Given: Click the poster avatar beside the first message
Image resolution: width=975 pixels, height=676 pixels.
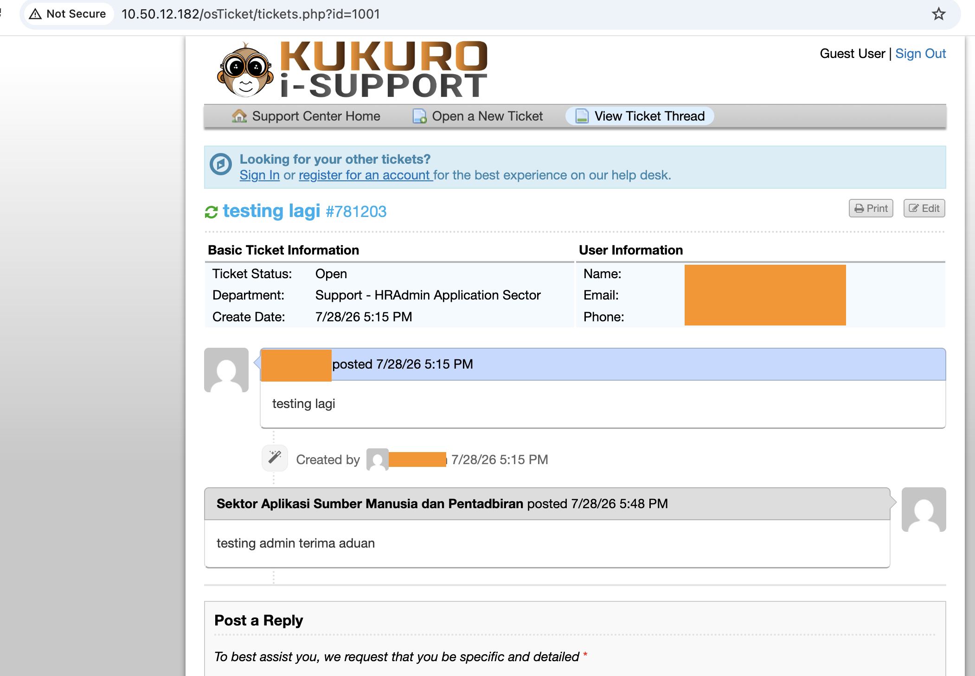Looking at the screenshot, I should click(x=226, y=370).
